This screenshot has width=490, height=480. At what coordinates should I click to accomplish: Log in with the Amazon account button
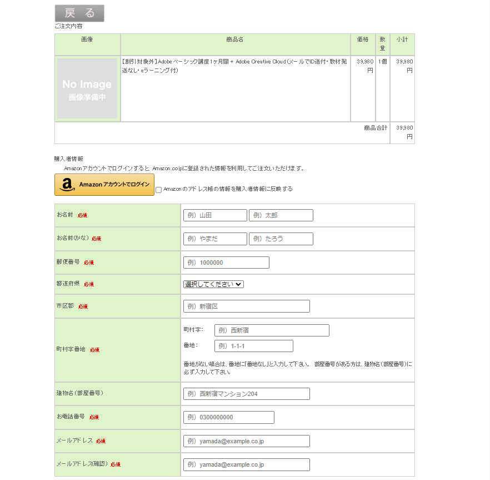(104, 185)
